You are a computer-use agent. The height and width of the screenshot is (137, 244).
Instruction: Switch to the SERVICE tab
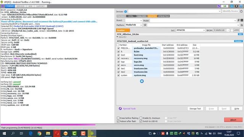(21, 6)
